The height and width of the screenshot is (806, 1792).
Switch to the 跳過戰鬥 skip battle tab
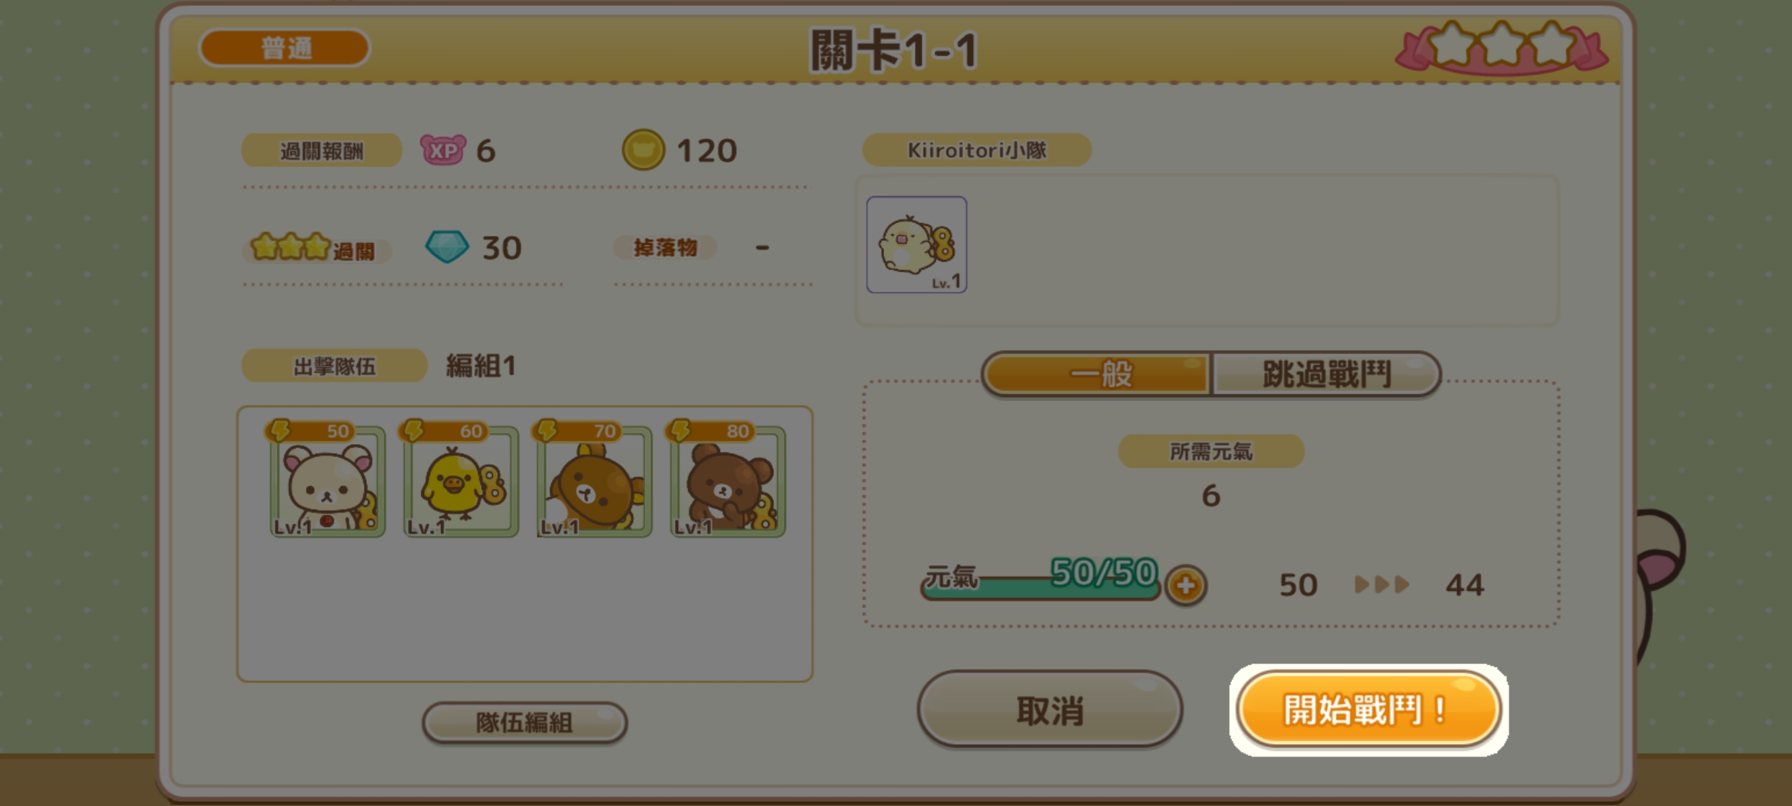[x=1326, y=373]
